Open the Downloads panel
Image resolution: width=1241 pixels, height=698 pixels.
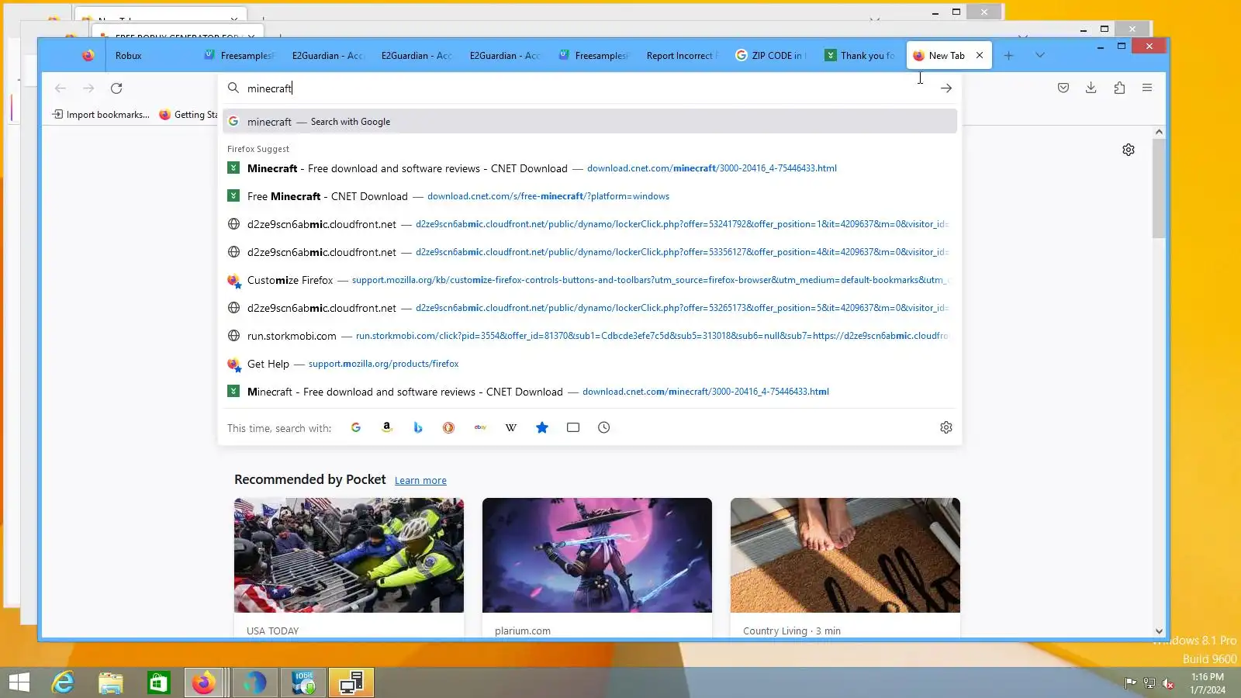pos(1091,88)
